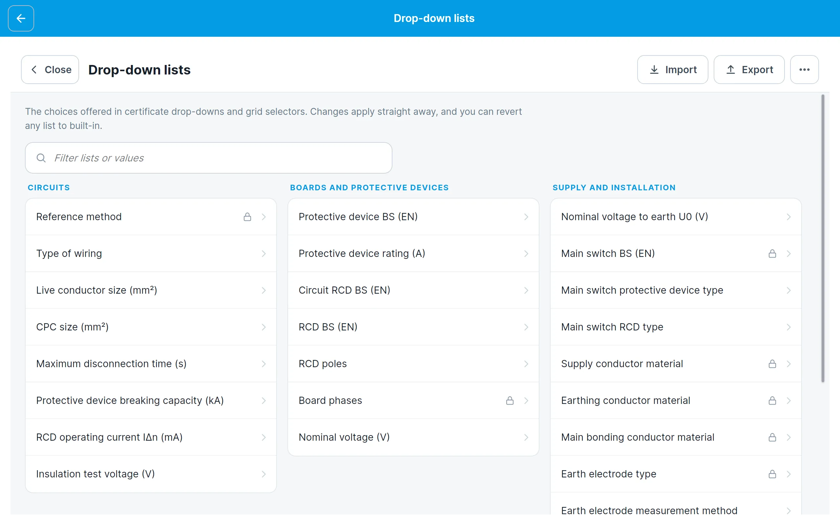Open Insulation test voltage (V) list
The height and width of the screenshot is (525, 840).
(x=151, y=474)
